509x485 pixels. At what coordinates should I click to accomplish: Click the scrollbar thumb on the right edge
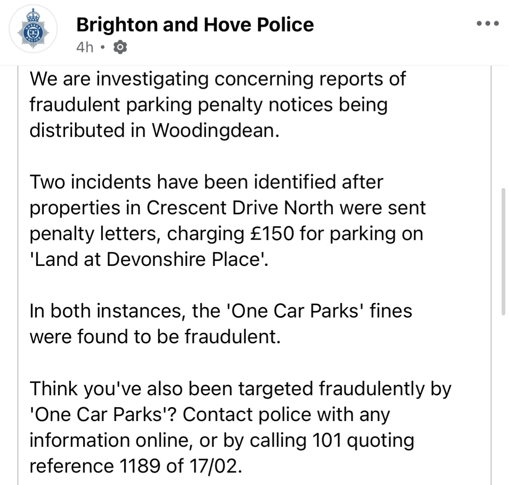(x=503, y=252)
